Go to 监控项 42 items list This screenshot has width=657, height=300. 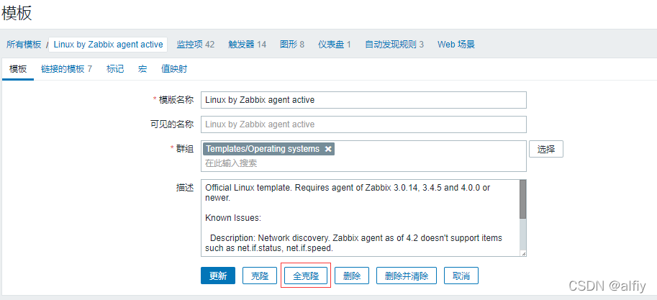pos(195,45)
